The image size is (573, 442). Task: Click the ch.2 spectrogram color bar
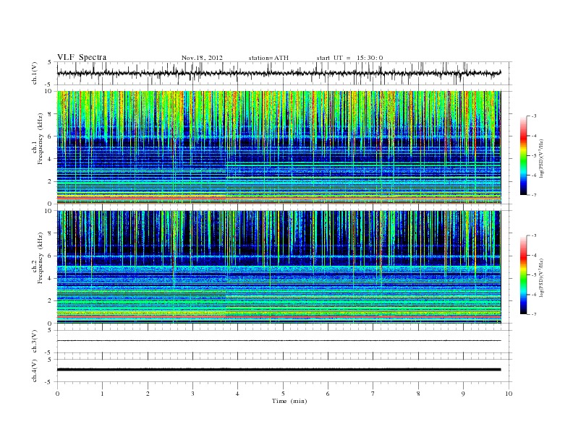(523, 274)
